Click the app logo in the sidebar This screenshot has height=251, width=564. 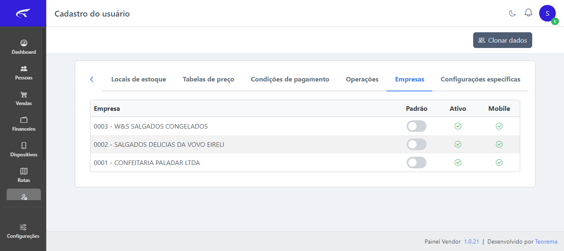click(23, 14)
